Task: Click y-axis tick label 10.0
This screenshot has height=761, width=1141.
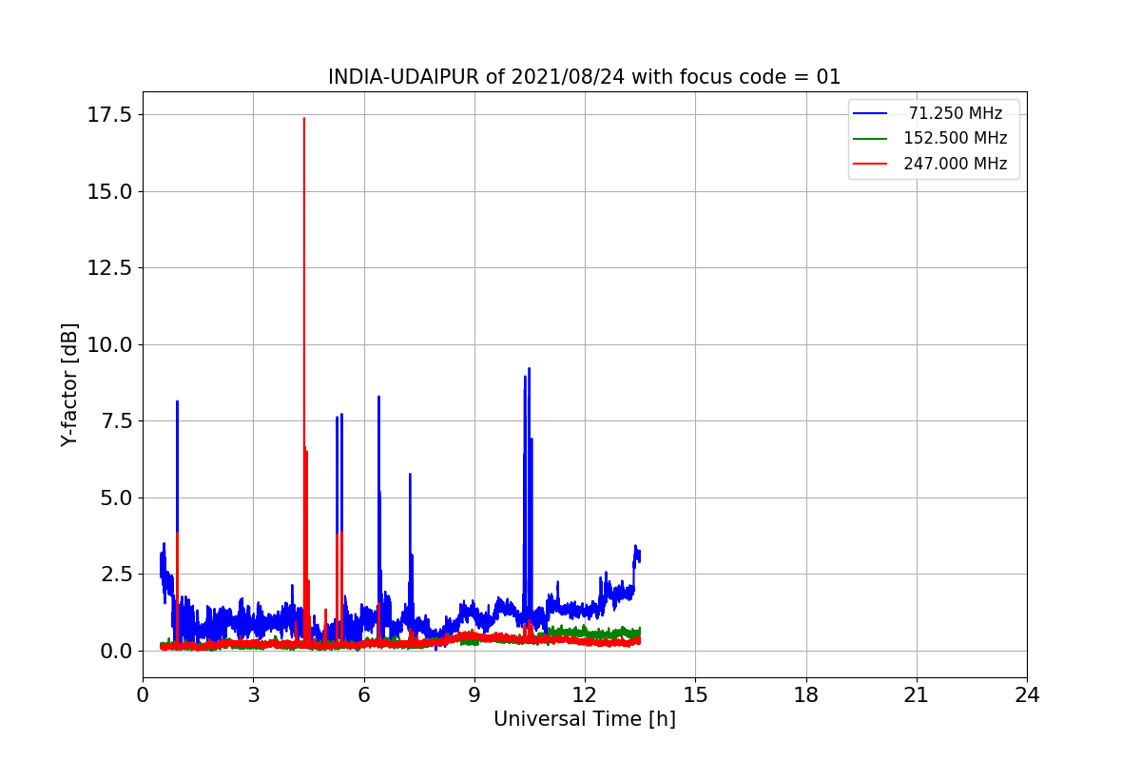Action: [x=109, y=344]
